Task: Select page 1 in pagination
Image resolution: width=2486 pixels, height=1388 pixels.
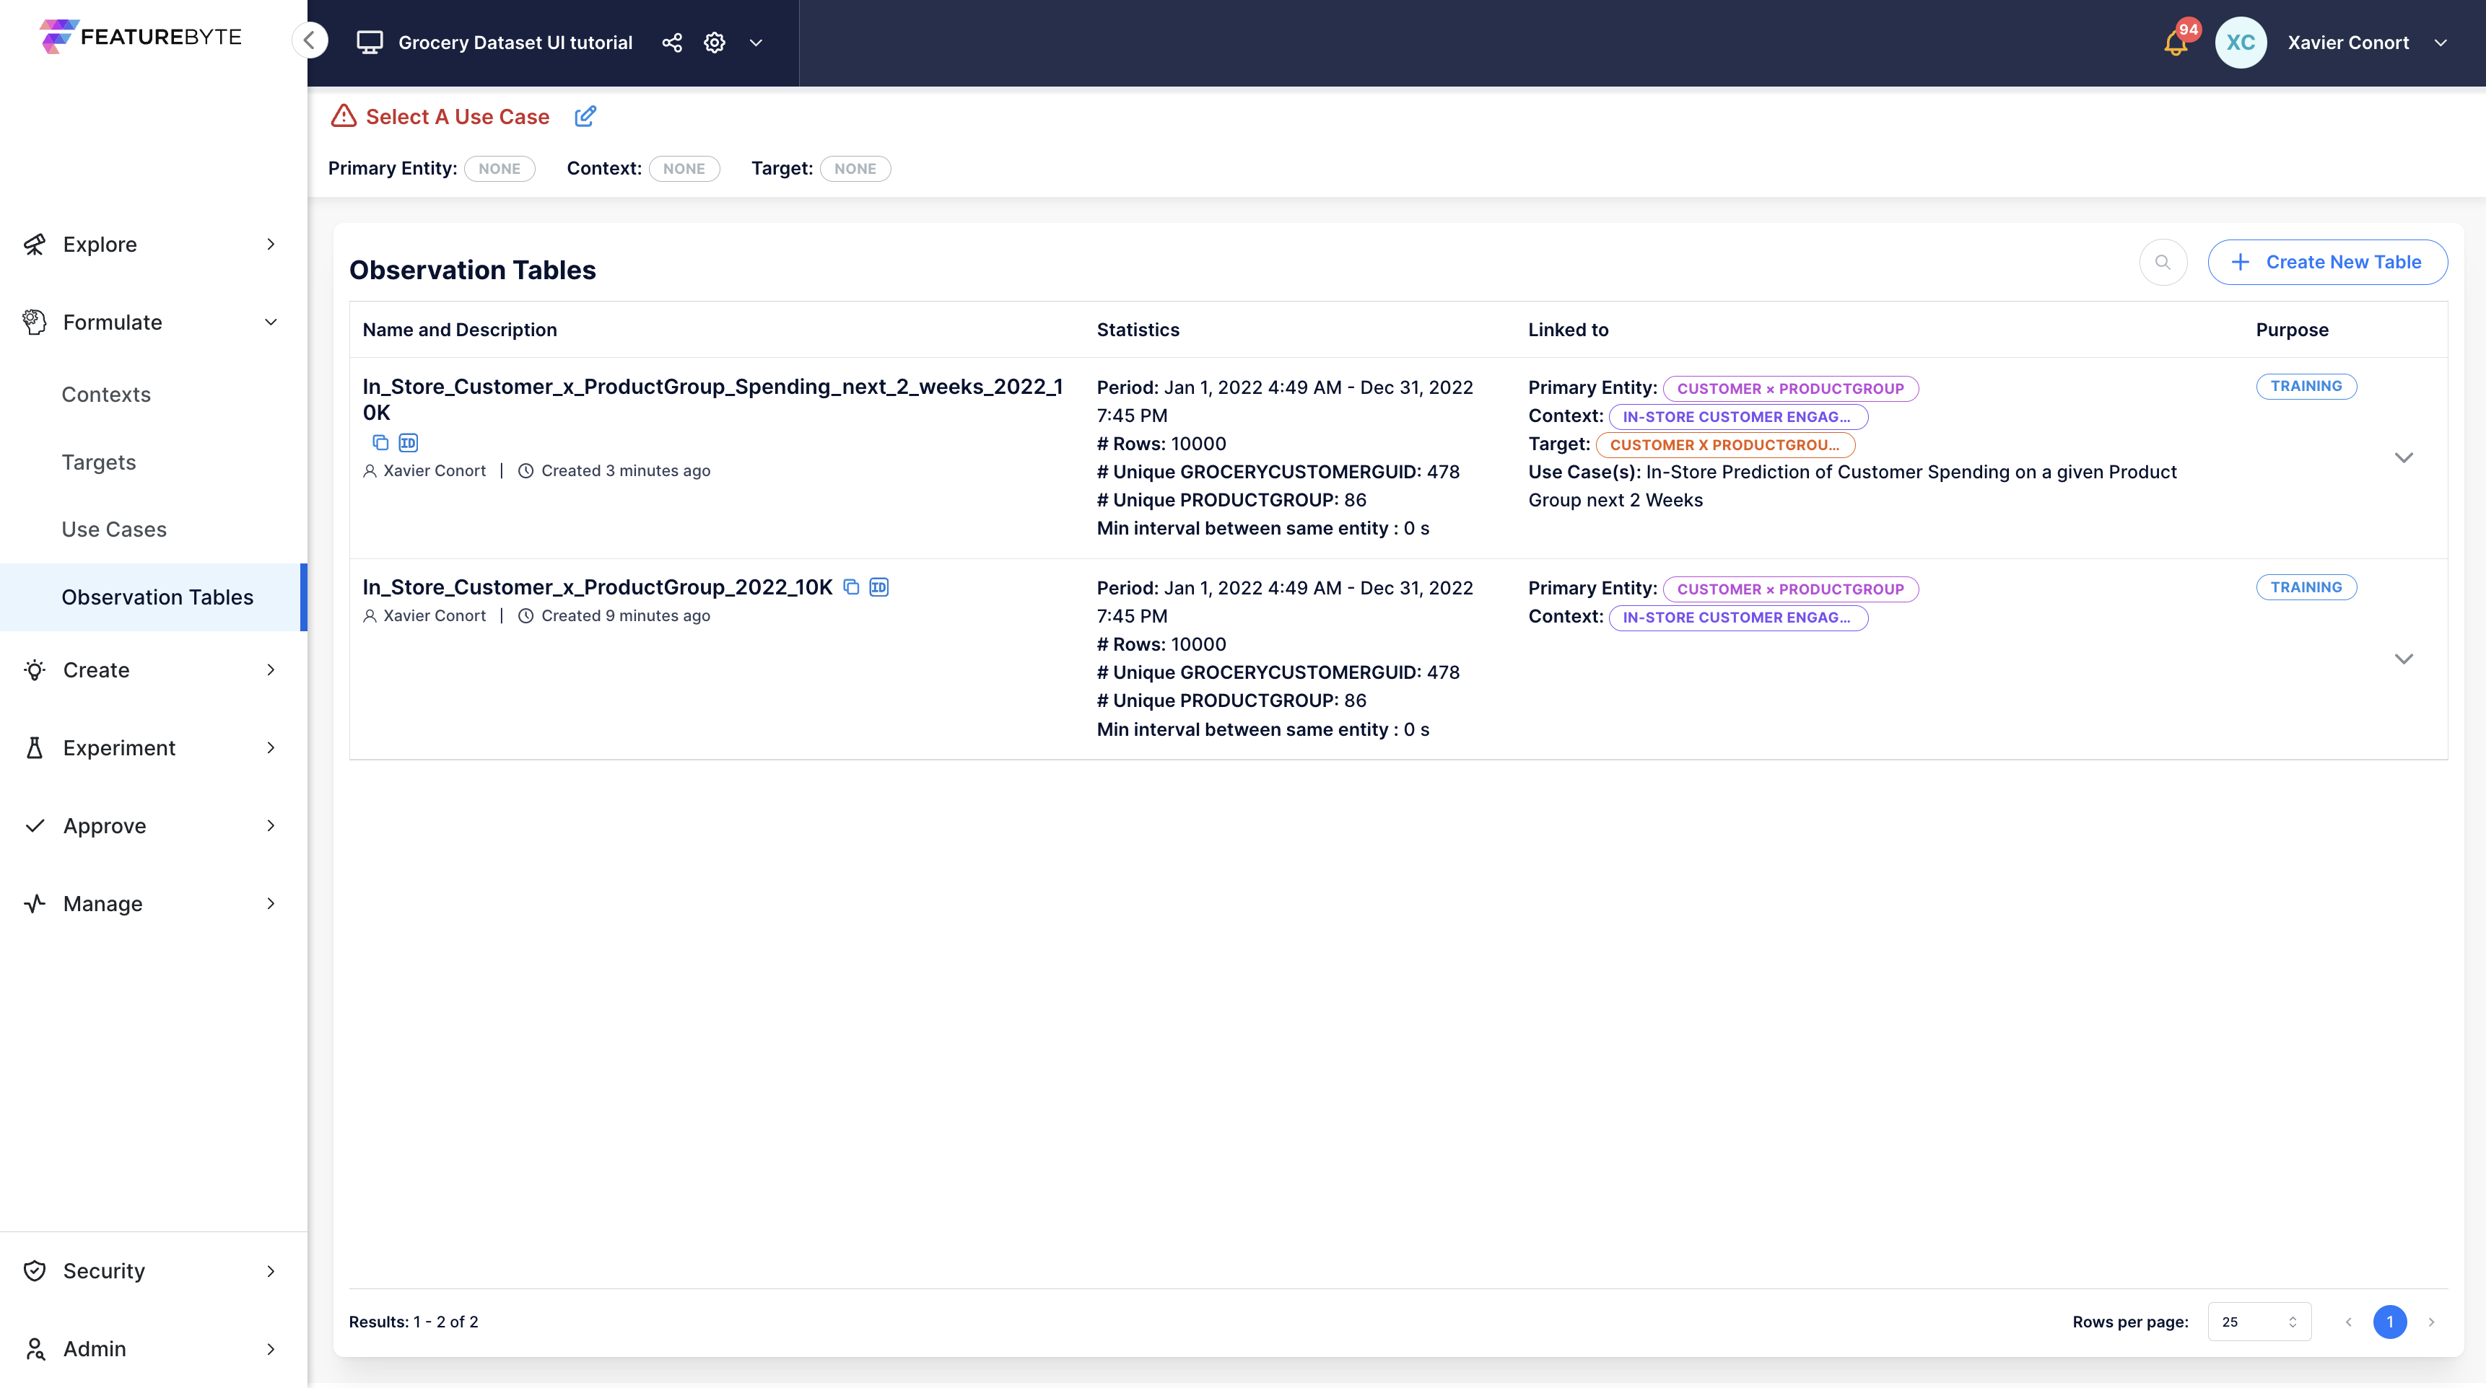Action: (x=2389, y=1322)
